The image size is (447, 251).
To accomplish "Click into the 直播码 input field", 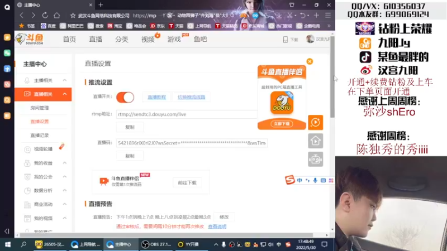I will click(192, 143).
